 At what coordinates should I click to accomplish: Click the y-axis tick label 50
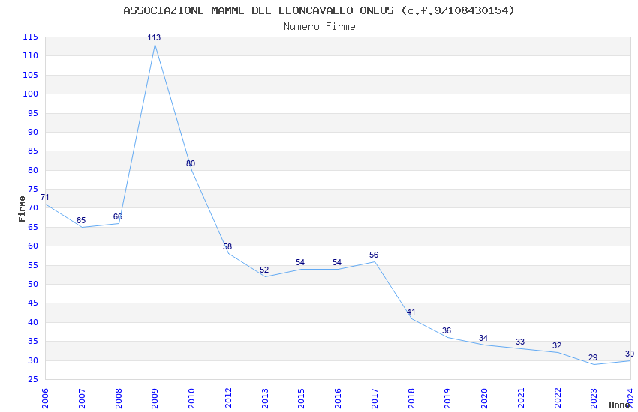click(x=33, y=284)
